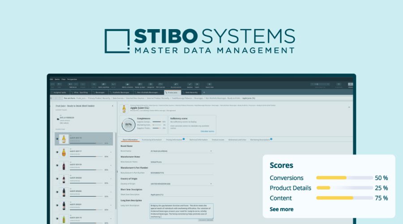
Task: Open the Product Assets tab
Action: click(218, 140)
